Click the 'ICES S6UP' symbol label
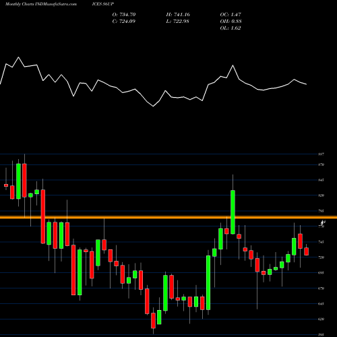 tap(103, 4)
